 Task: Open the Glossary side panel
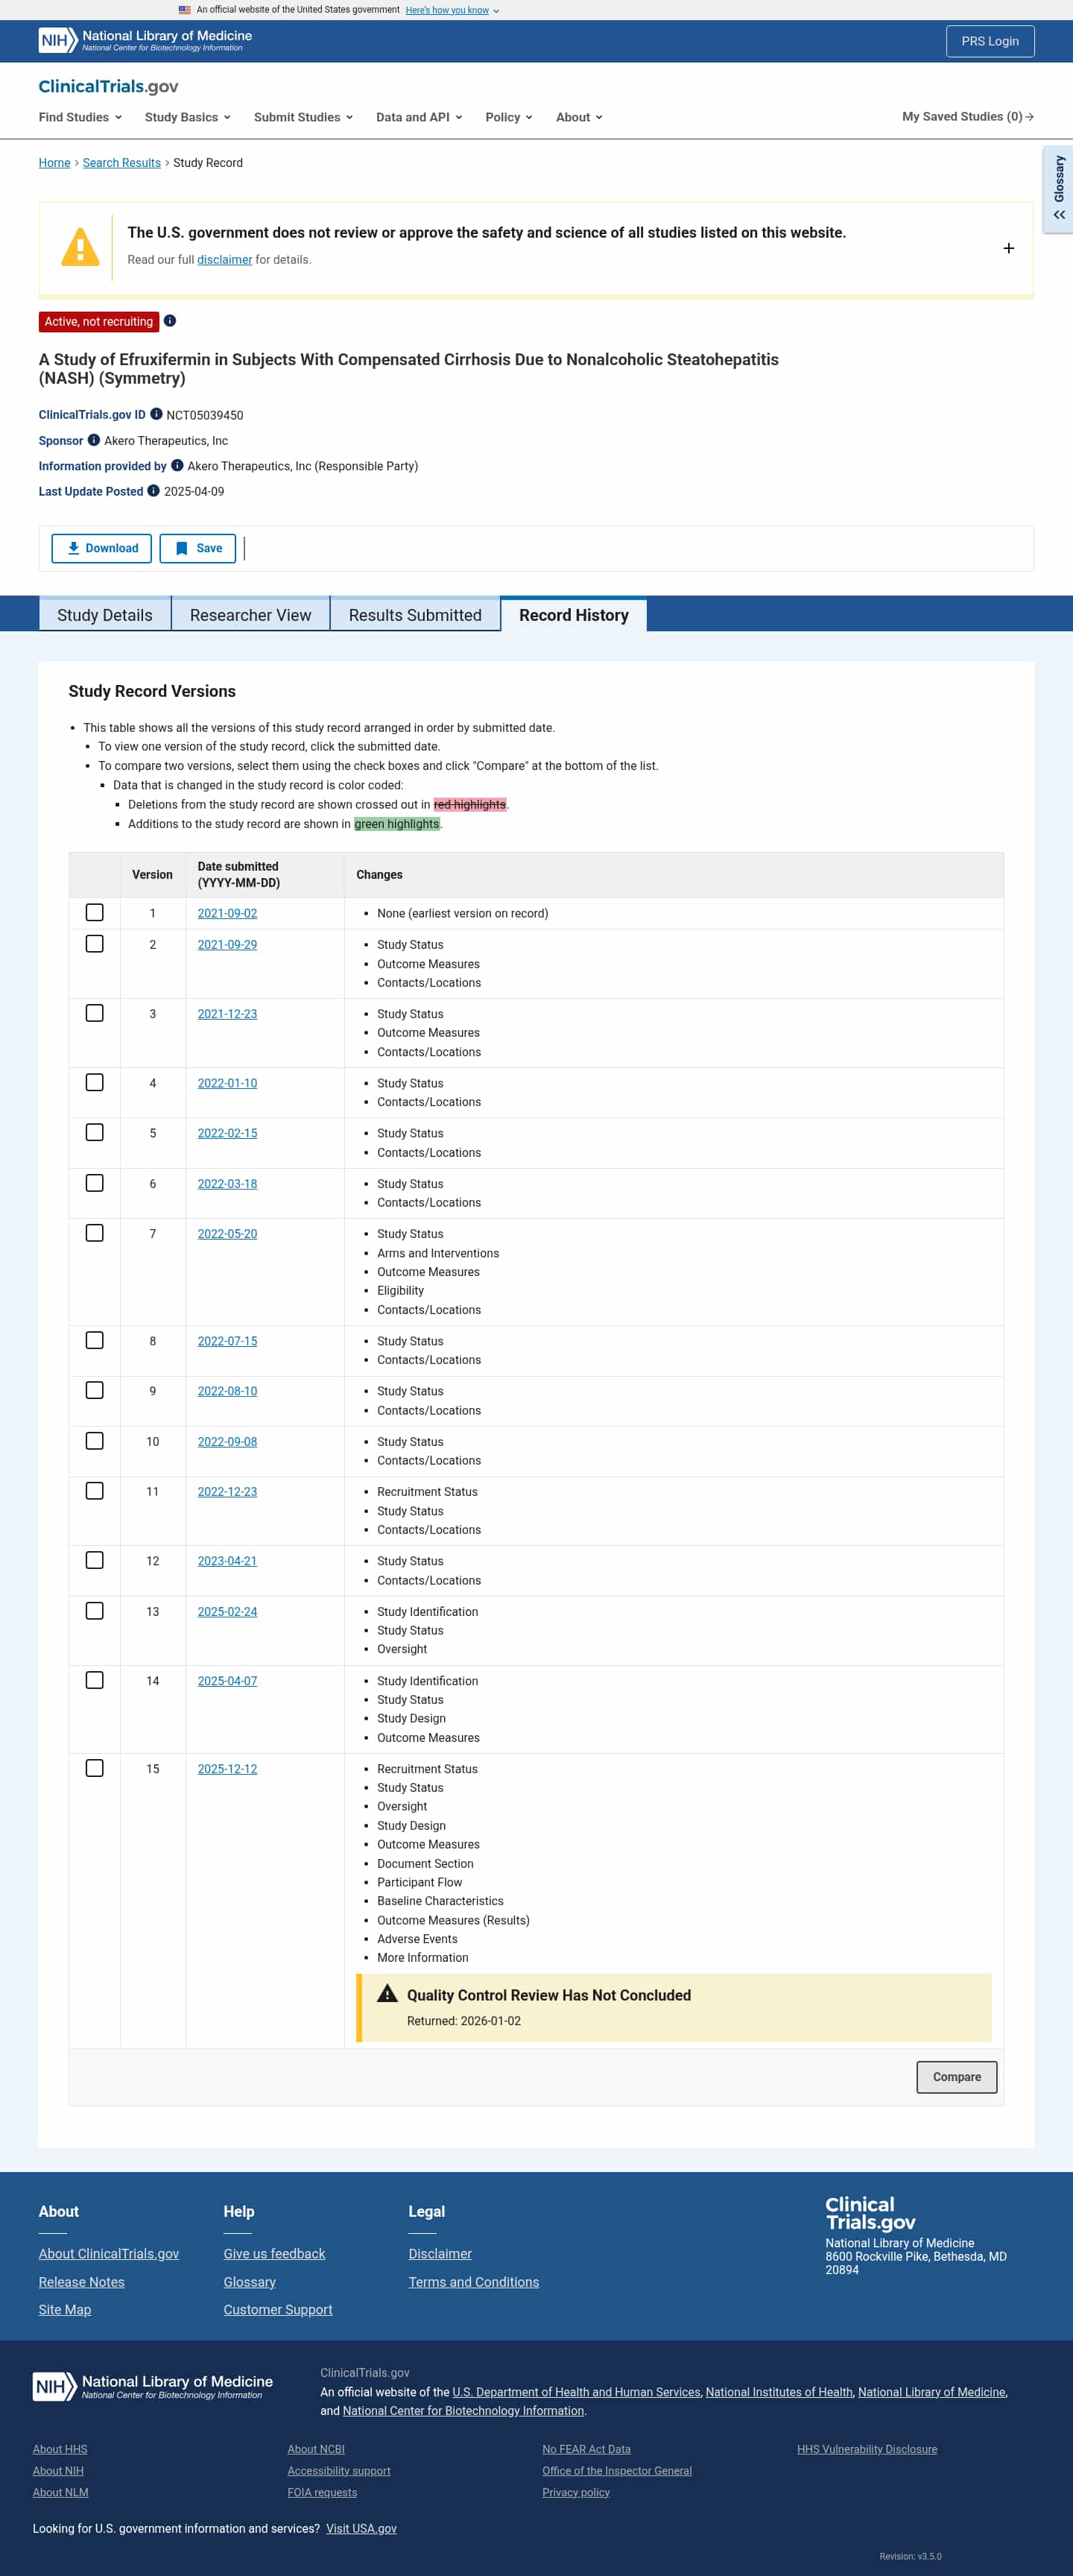tap(1058, 189)
